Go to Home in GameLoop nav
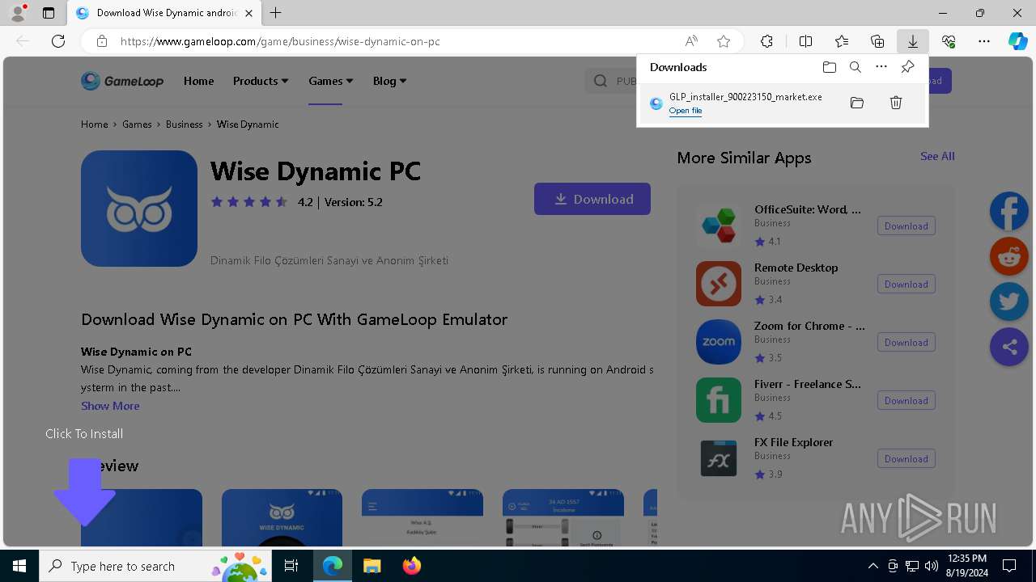 pos(198,81)
